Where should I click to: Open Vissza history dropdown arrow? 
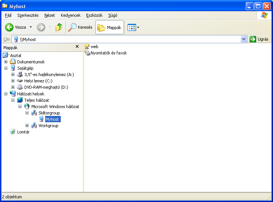[x=31, y=27]
